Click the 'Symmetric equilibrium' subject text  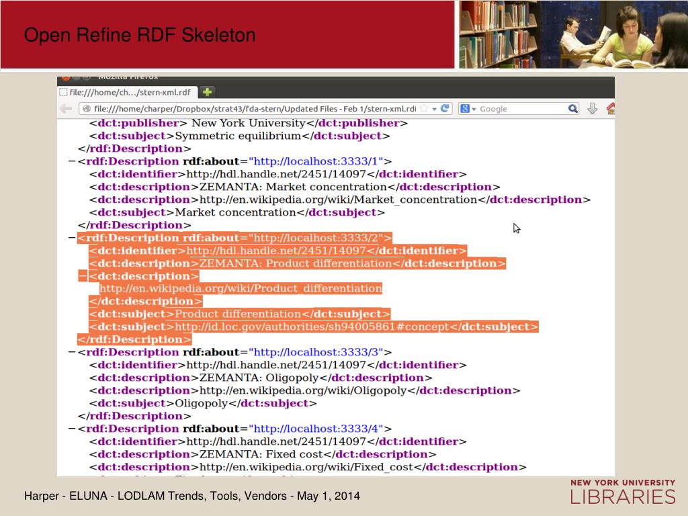tap(238, 136)
